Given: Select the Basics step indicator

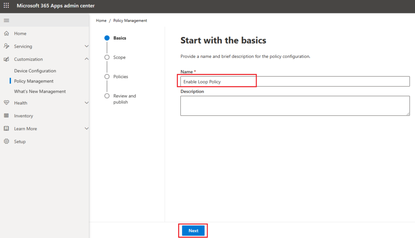Looking at the screenshot, I should point(107,38).
